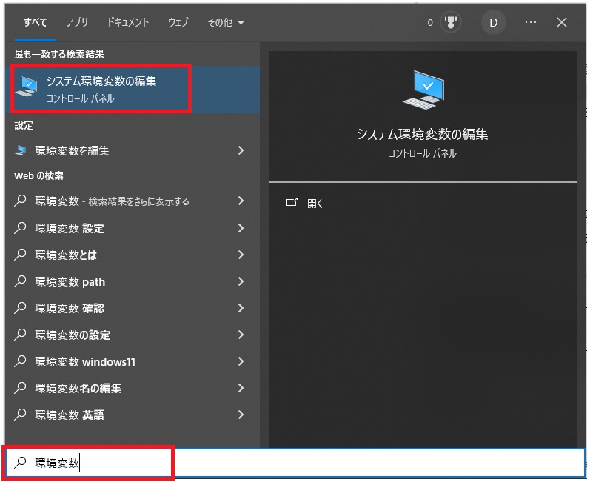Click the magnifier icon in the search box
590x482 pixels.
[x=20, y=463]
